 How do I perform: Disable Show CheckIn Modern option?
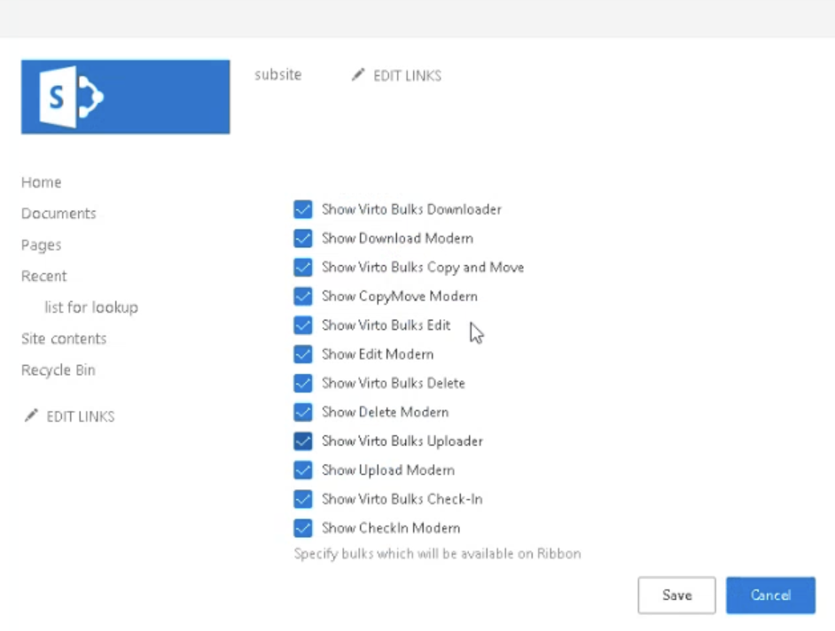click(303, 528)
